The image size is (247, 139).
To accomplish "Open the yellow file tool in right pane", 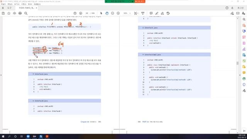I will [244, 67].
